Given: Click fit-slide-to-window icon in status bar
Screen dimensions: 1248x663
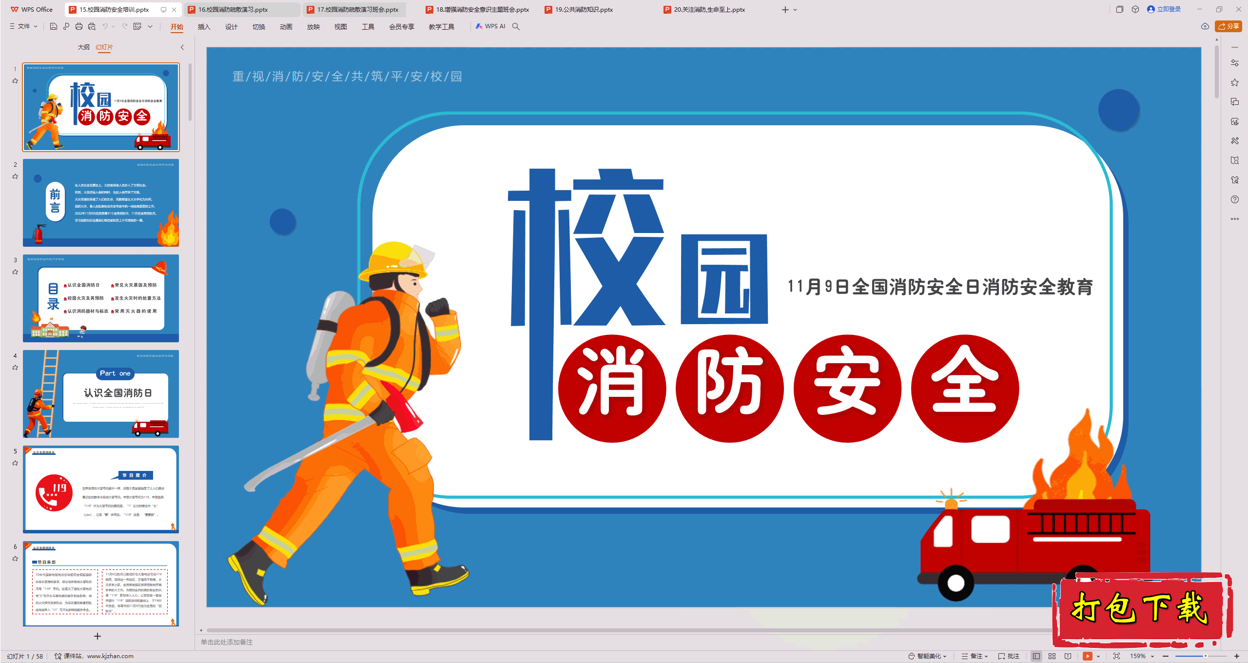Looking at the screenshot, I should [1117, 656].
